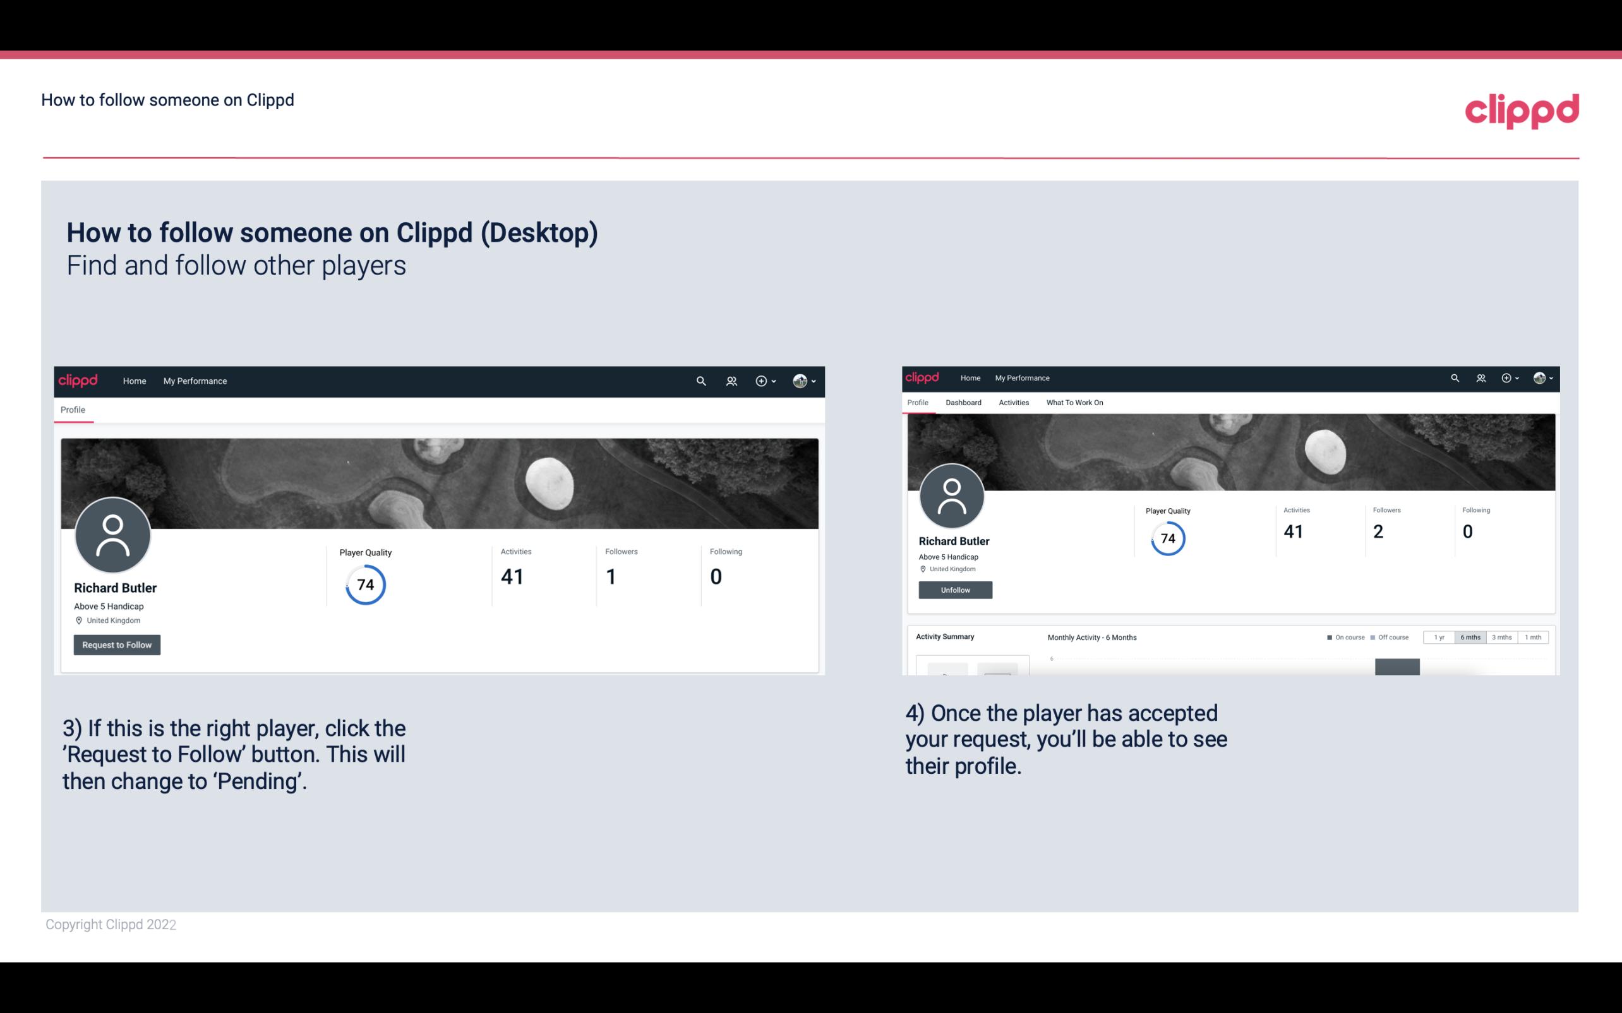Switch to the 'What To Work On' tab
Viewport: 1622px width, 1013px height.
click(1073, 403)
